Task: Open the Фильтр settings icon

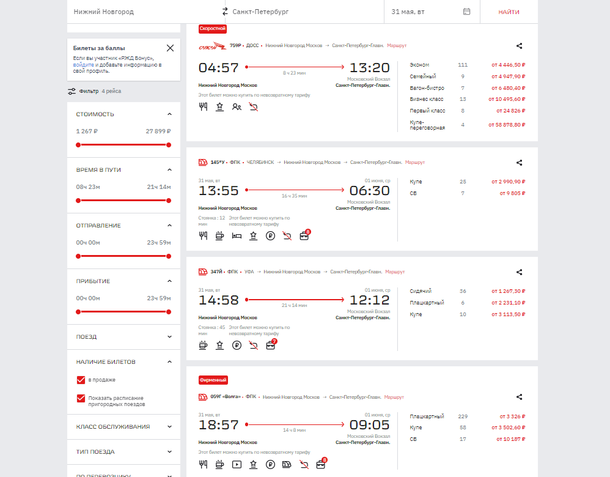Action: [x=72, y=91]
